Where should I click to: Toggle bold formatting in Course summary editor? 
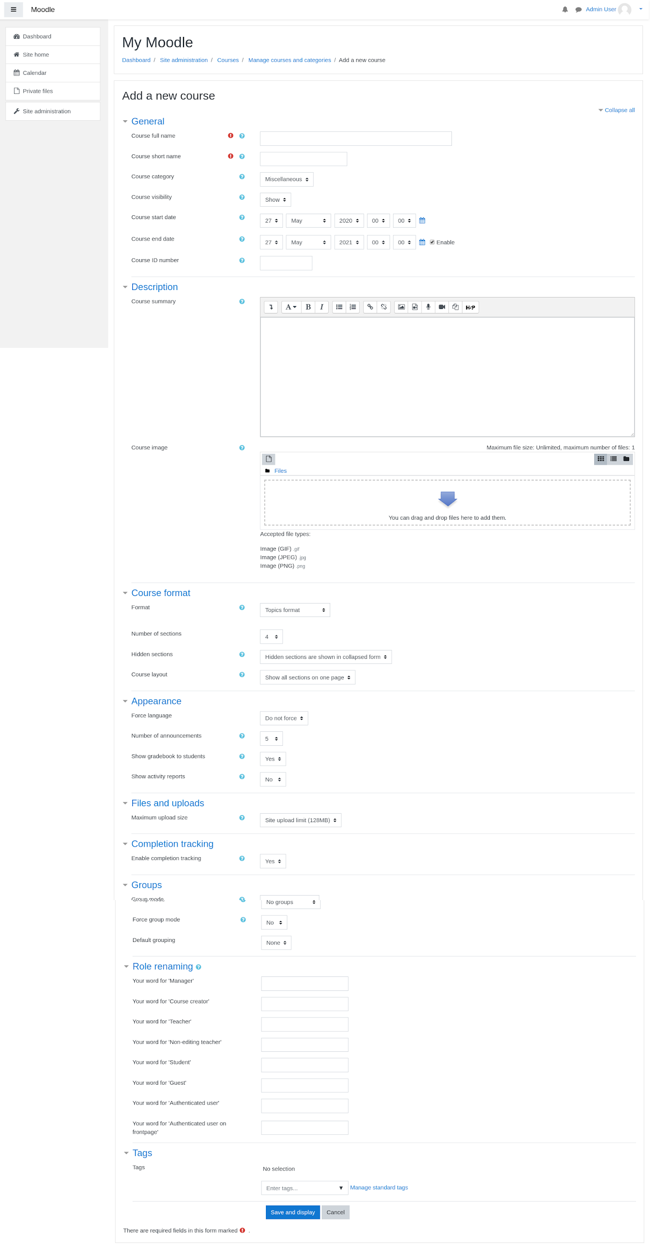pyautogui.click(x=308, y=307)
